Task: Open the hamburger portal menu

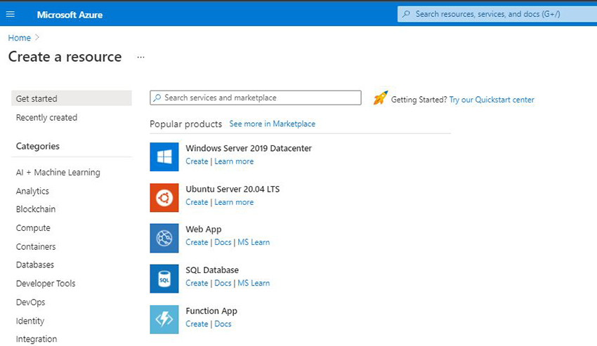Action: [x=10, y=14]
